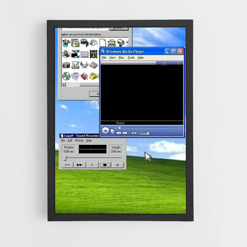Click the Sound Recorder waveform display

pyautogui.click(x=93, y=149)
